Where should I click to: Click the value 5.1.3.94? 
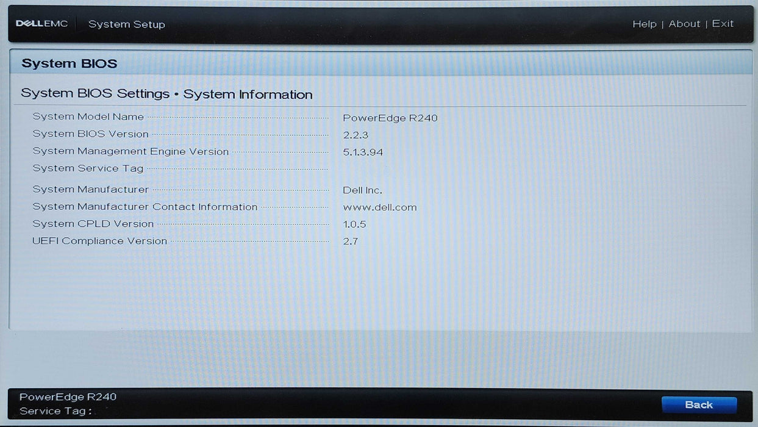(x=363, y=152)
